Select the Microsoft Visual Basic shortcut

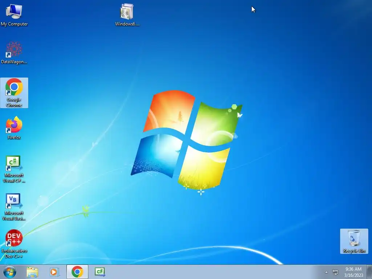(14, 207)
